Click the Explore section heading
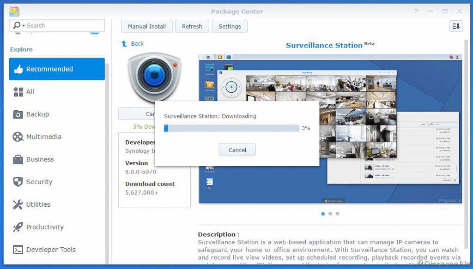The height and width of the screenshot is (269, 473). 21,49
